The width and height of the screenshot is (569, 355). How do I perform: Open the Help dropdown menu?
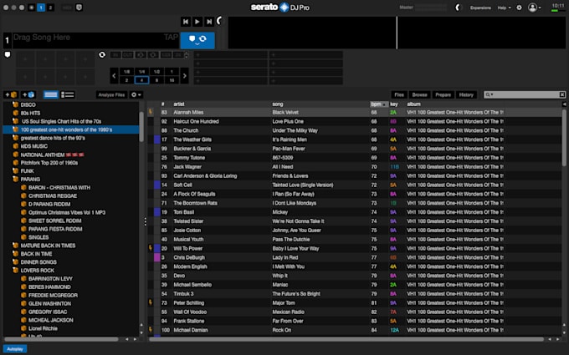504,8
